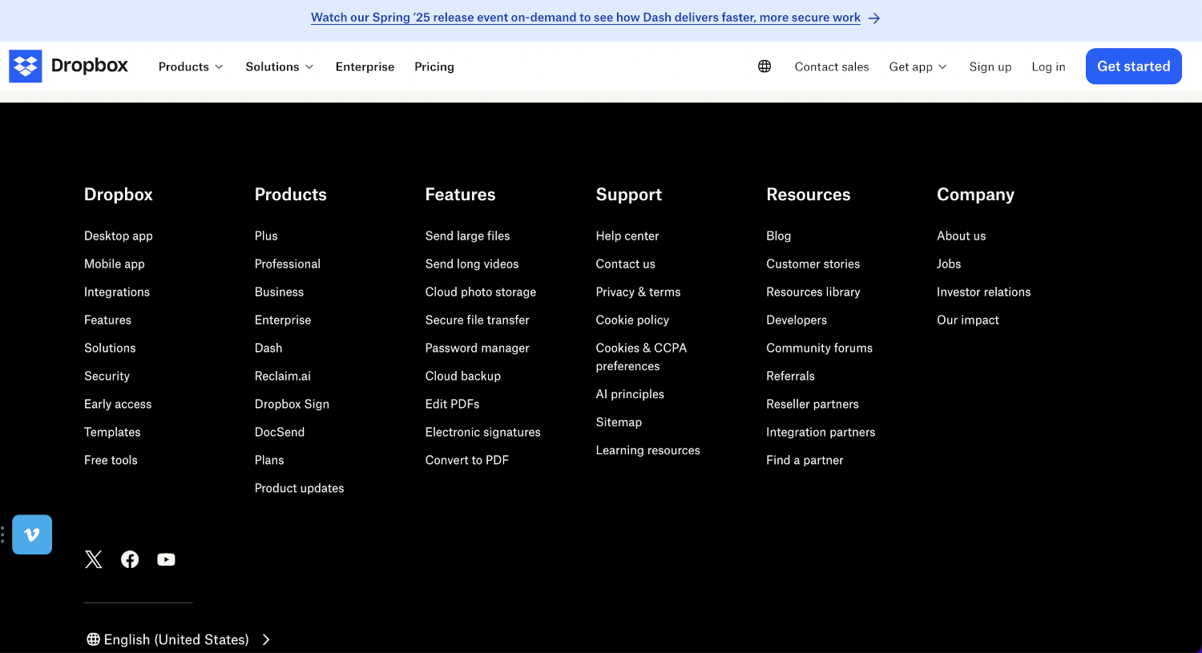Click the Get started button
1202x653 pixels.
point(1134,67)
